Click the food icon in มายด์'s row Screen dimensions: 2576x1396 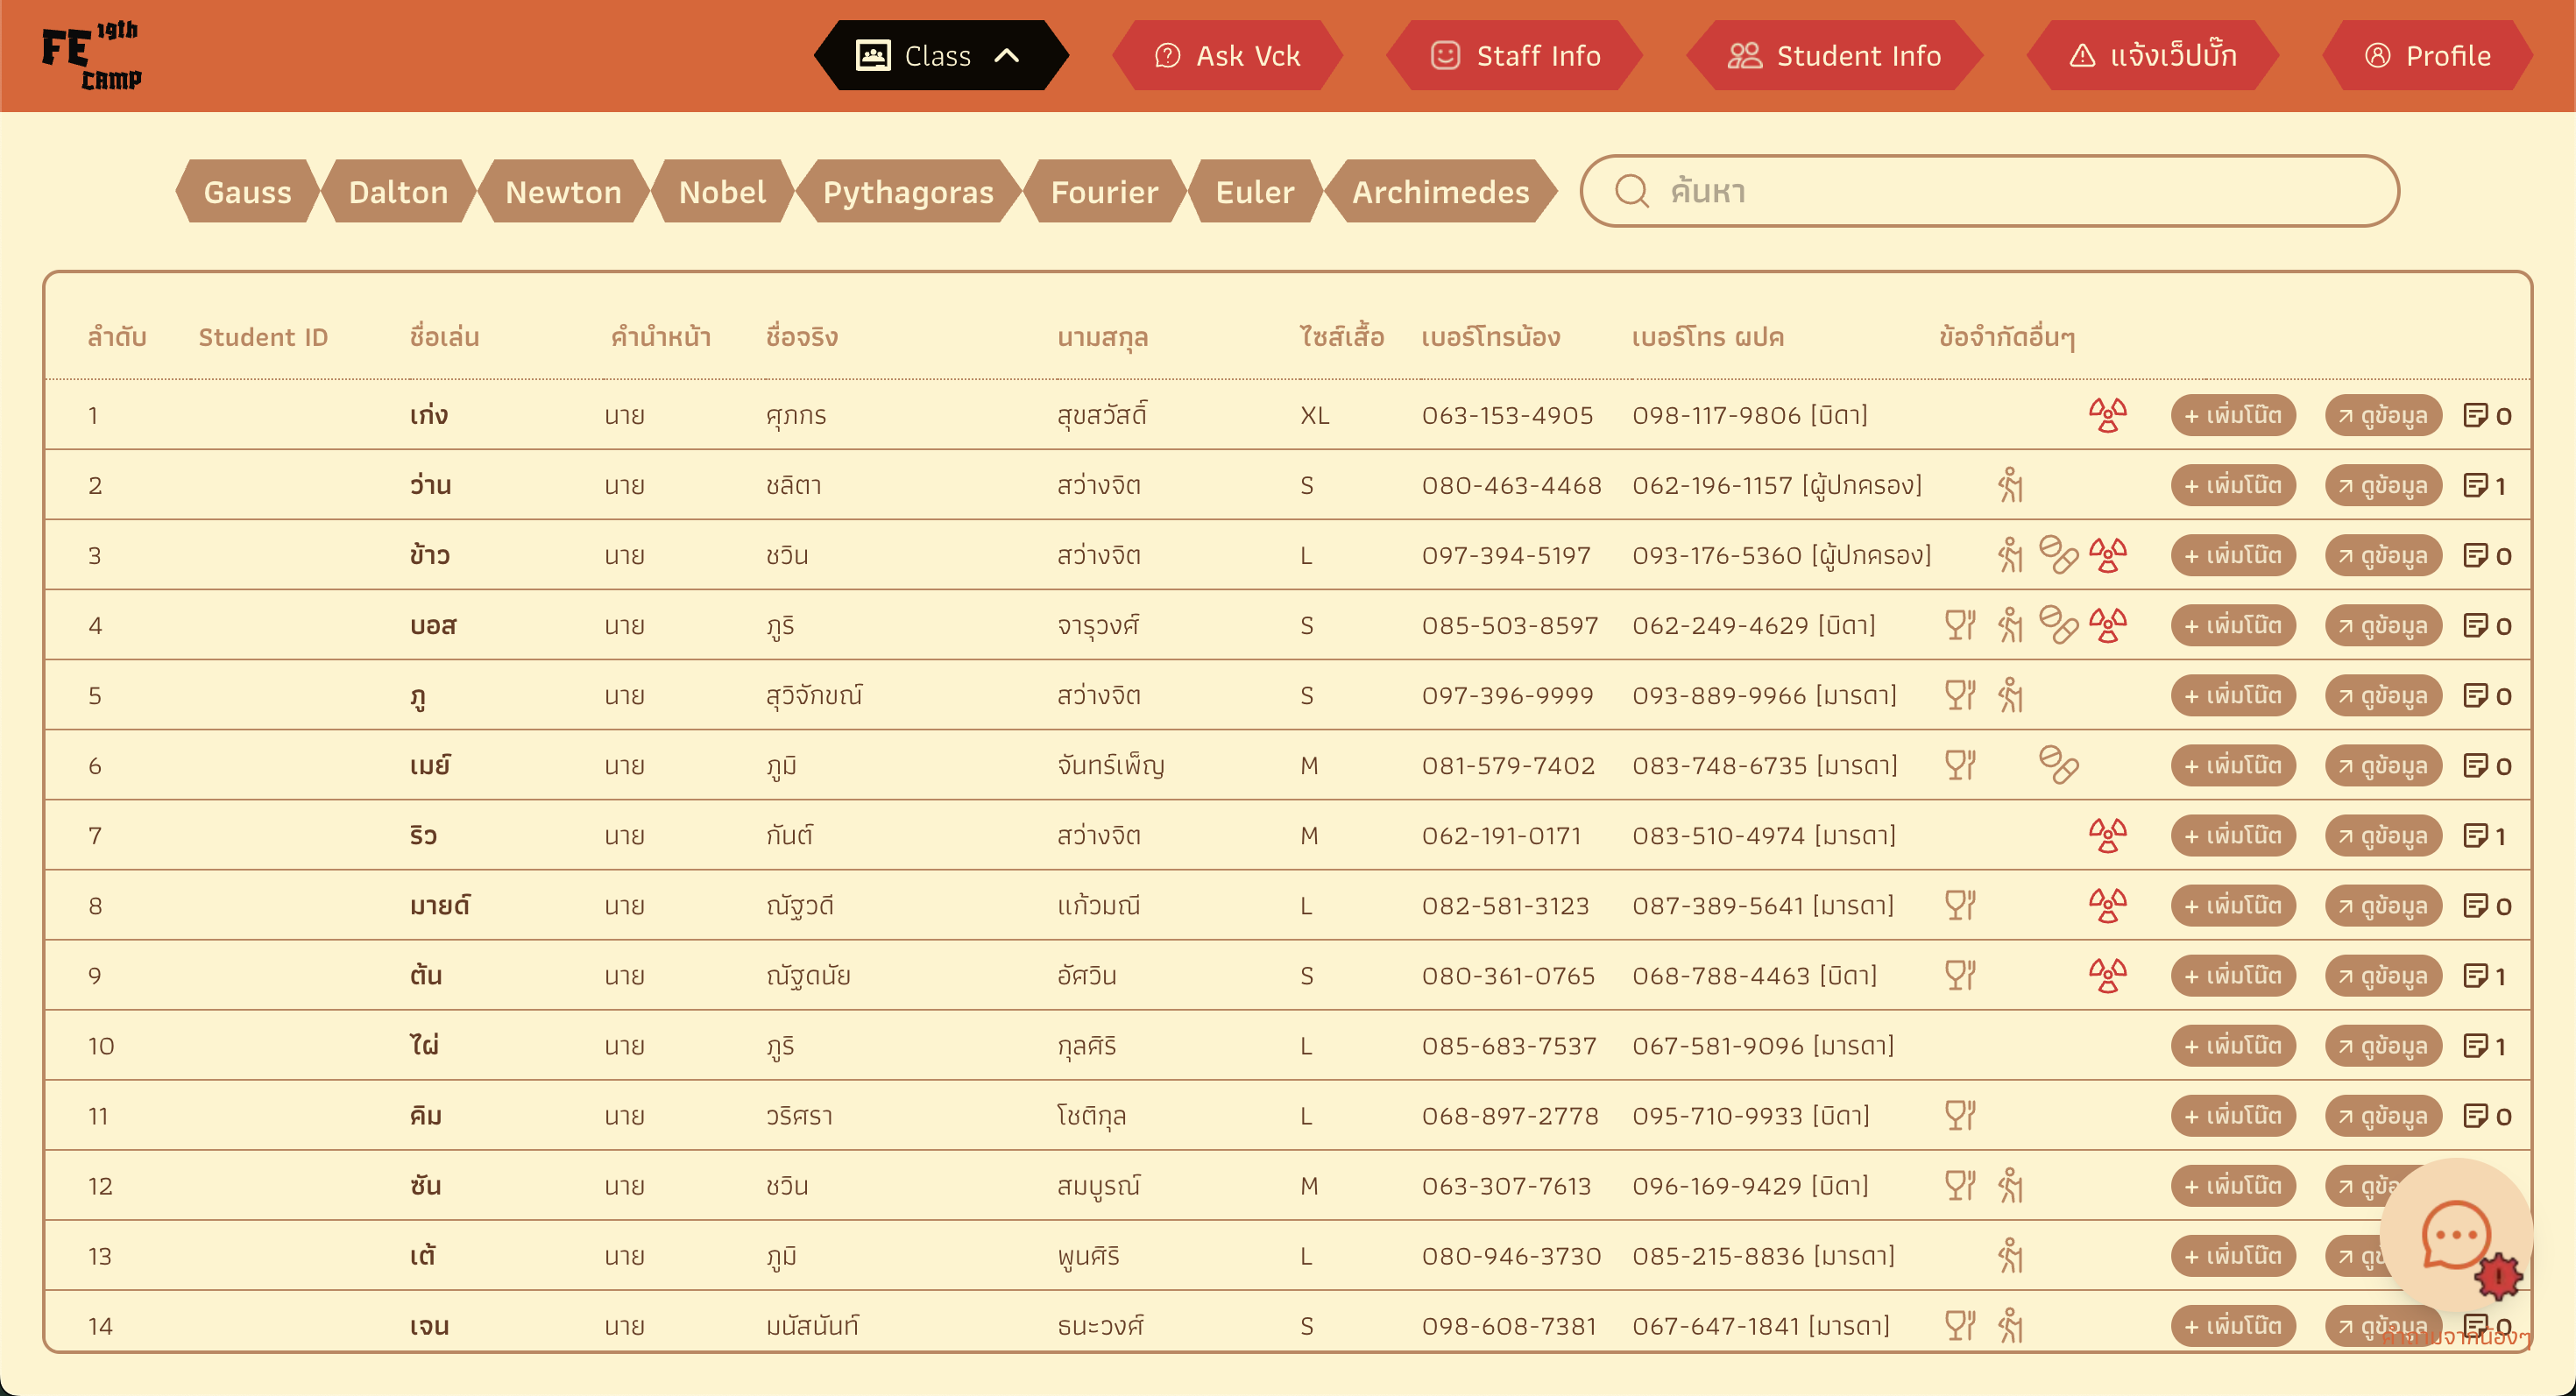pos(1960,905)
